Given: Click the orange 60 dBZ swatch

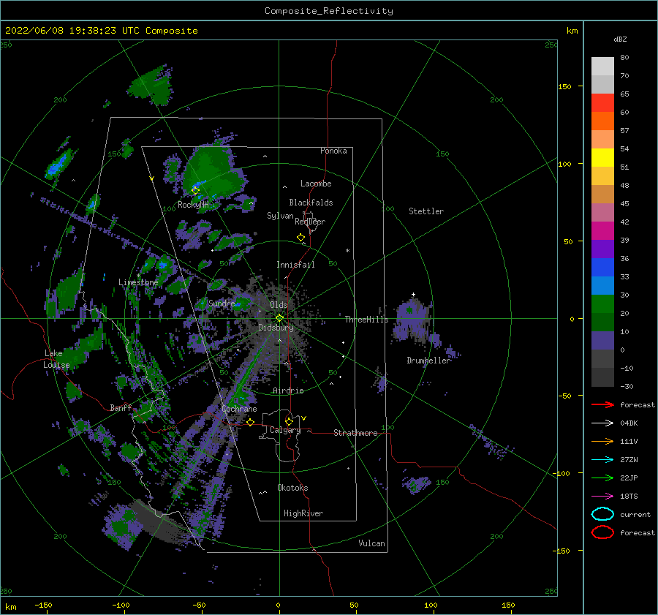Looking at the screenshot, I should coord(602,121).
